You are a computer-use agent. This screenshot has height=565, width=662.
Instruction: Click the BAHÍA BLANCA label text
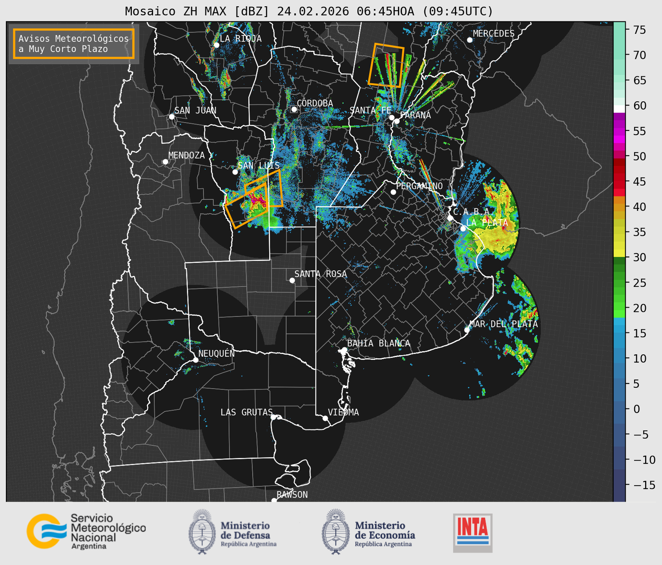[x=379, y=343]
